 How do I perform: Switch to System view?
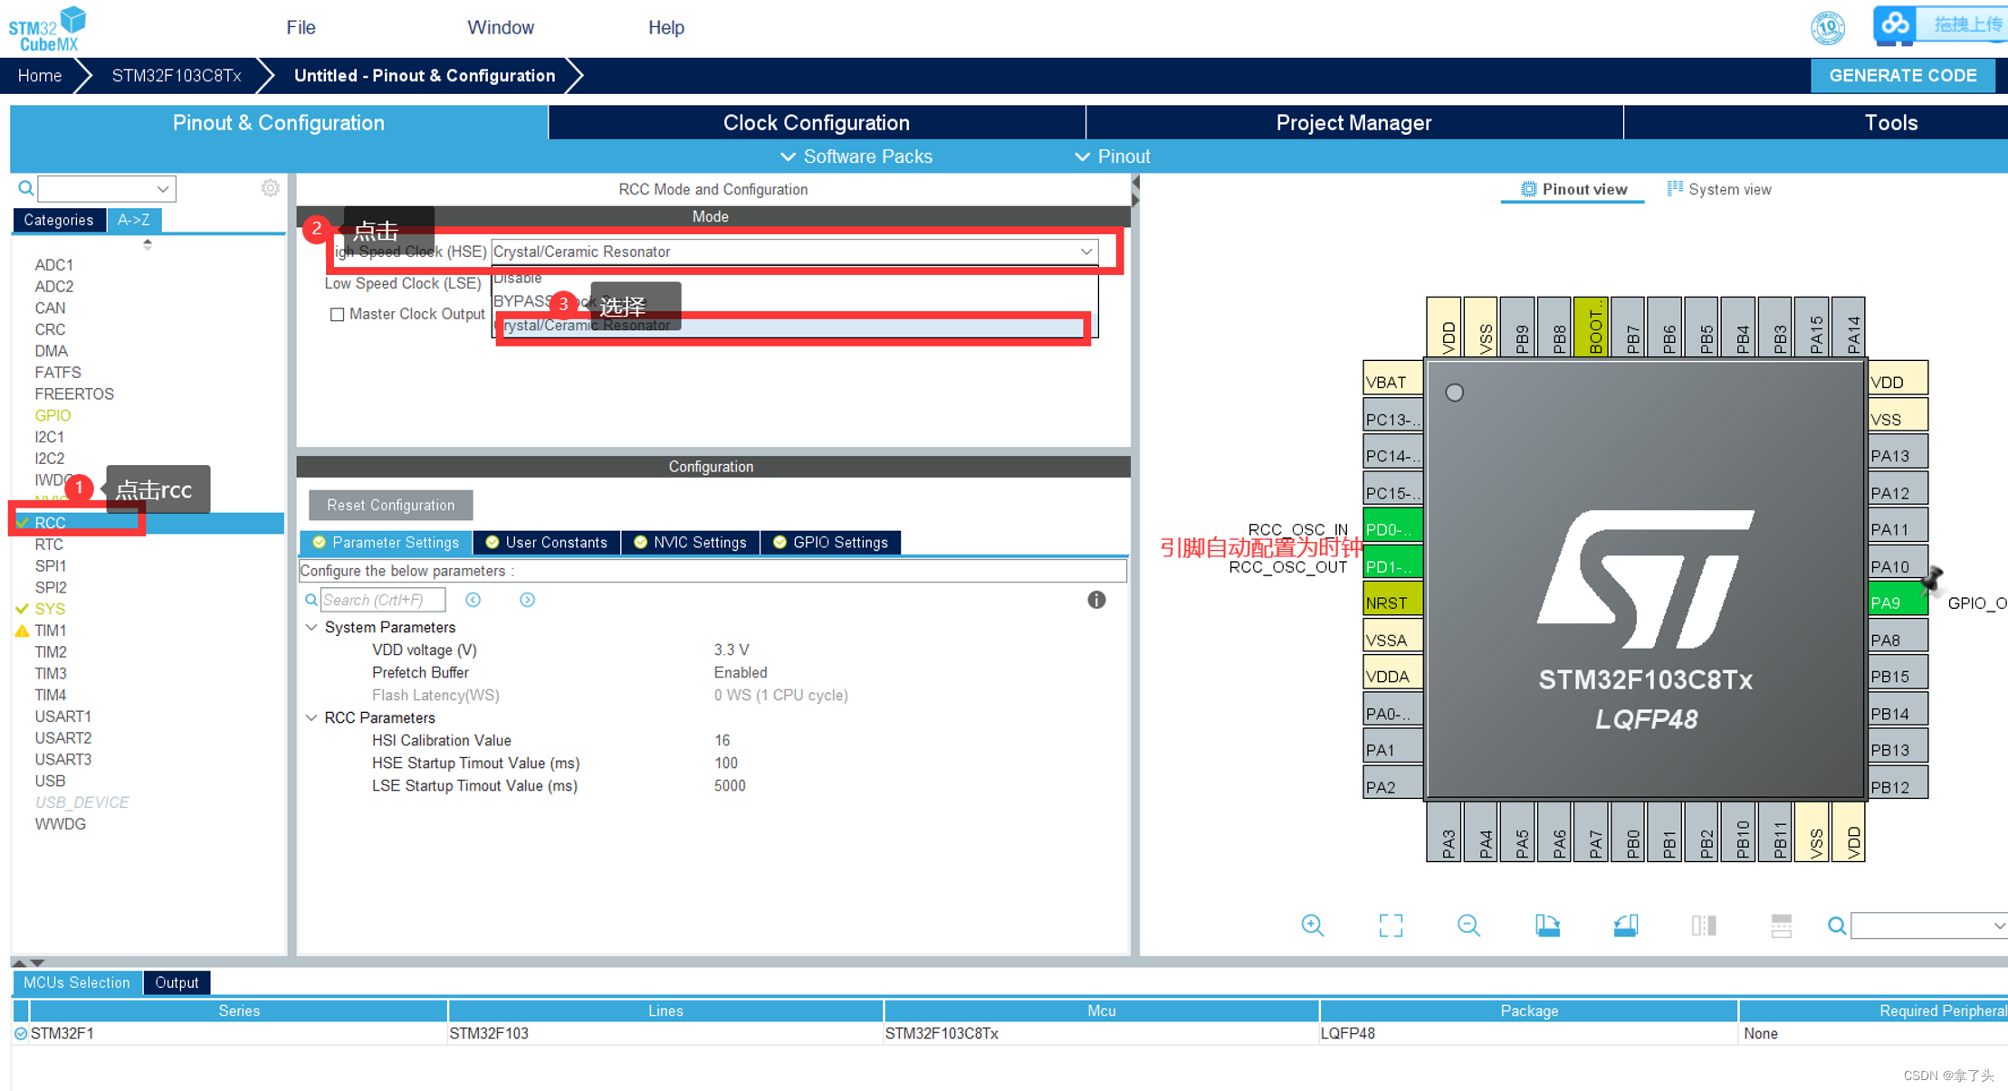(x=1718, y=189)
